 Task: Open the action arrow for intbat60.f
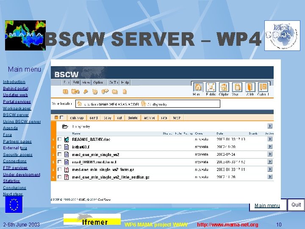click(x=269, y=147)
